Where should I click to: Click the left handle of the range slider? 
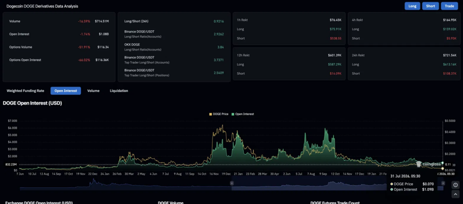232,183
